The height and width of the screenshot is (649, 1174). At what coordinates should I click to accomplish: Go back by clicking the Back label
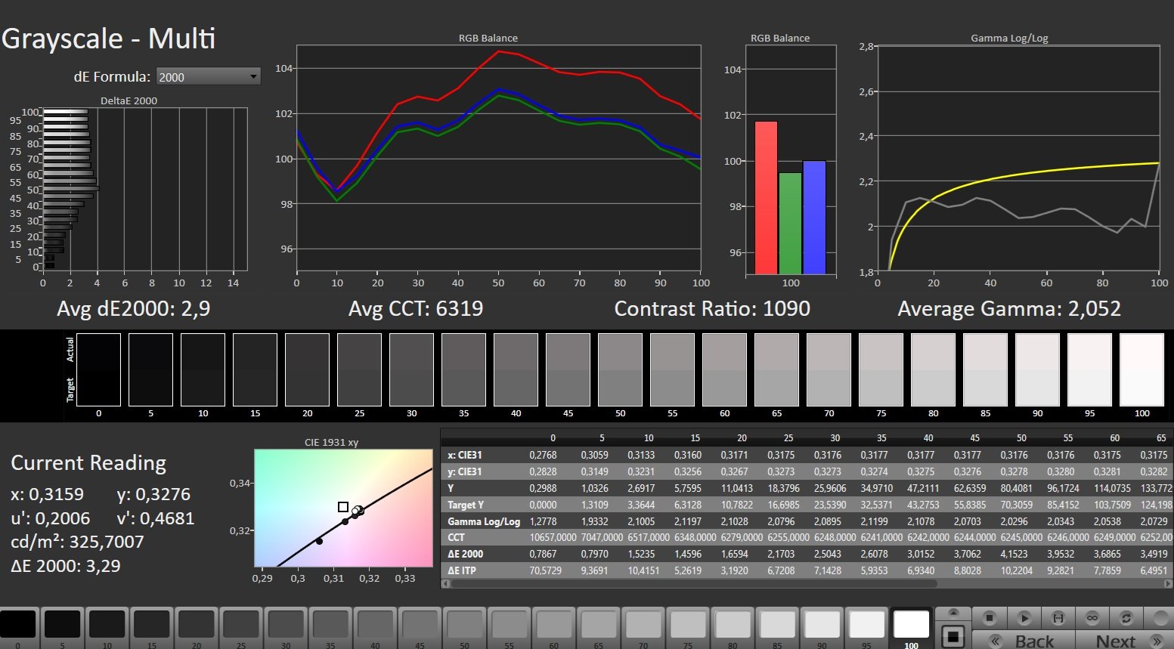point(1034,641)
